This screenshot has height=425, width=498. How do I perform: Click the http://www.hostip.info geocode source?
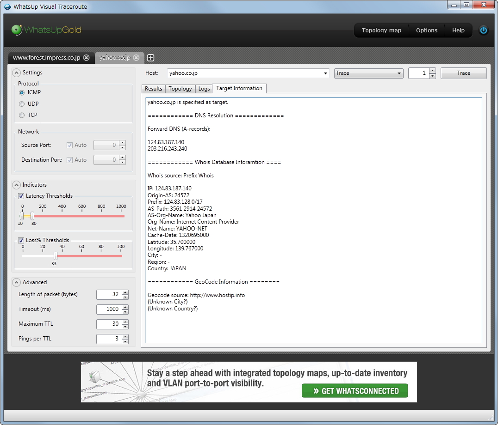click(217, 295)
